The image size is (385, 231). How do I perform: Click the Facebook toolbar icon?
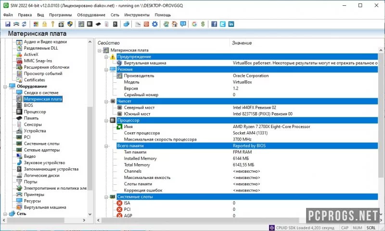tap(214, 24)
